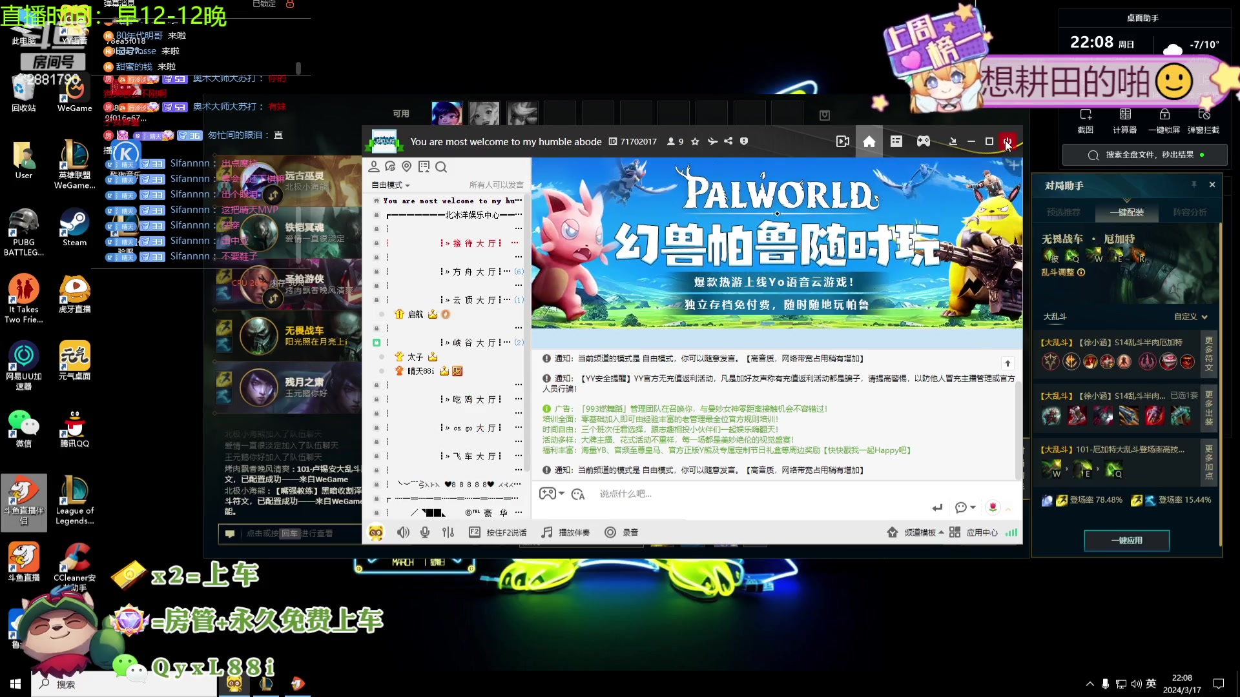The image size is (1240, 697).
Task: Switch to the 阵容分析 tab
Action: tap(1190, 212)
